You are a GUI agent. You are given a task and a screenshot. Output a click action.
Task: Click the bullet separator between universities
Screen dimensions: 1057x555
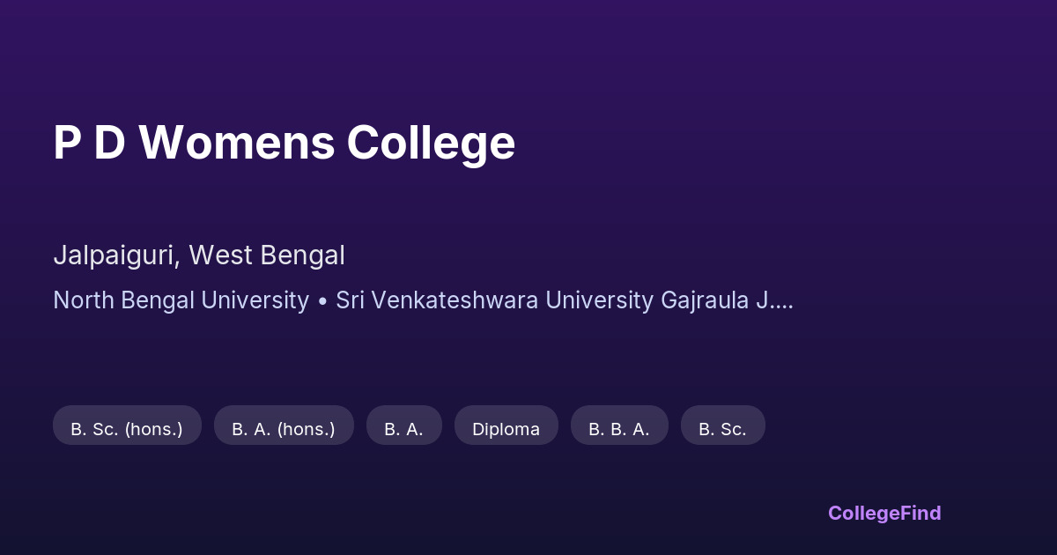322,300
